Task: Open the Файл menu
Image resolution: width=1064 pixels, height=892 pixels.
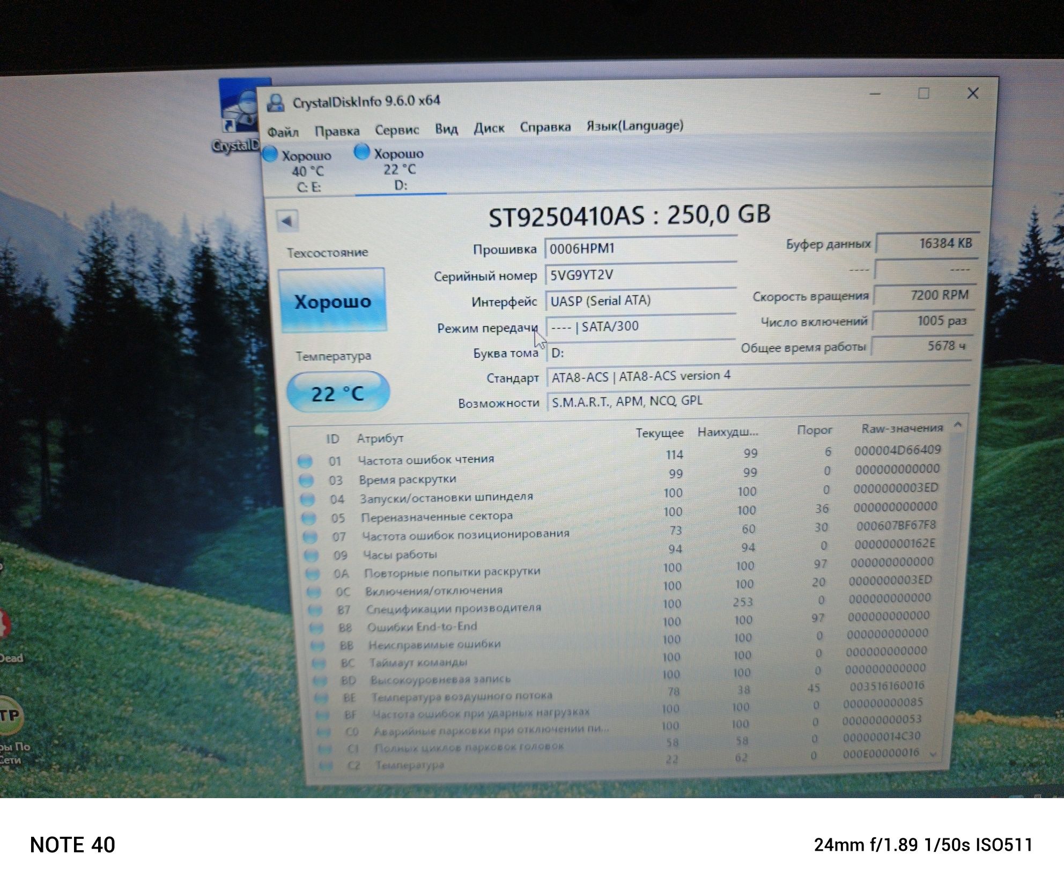Action: (x=283, y=132)
